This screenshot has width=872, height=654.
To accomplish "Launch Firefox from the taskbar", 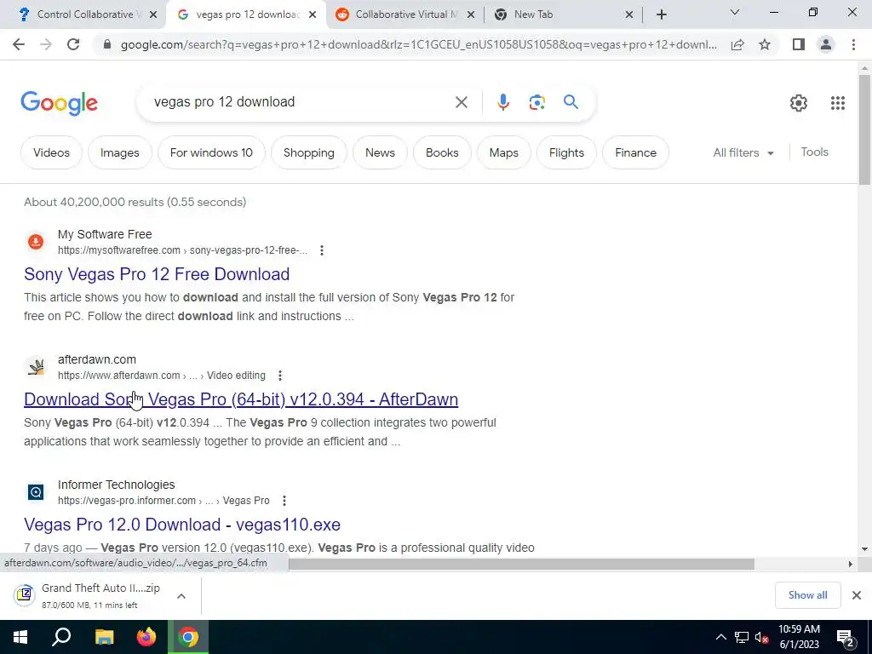I will [146, 637].
